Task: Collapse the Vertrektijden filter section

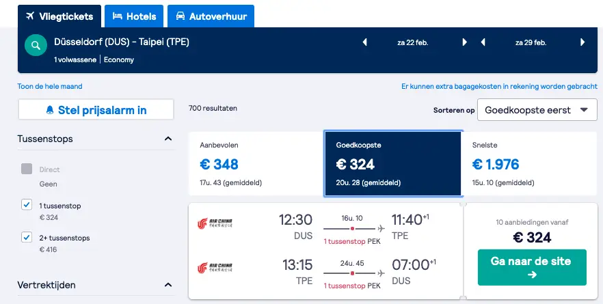Action: [x=168, y=285]
